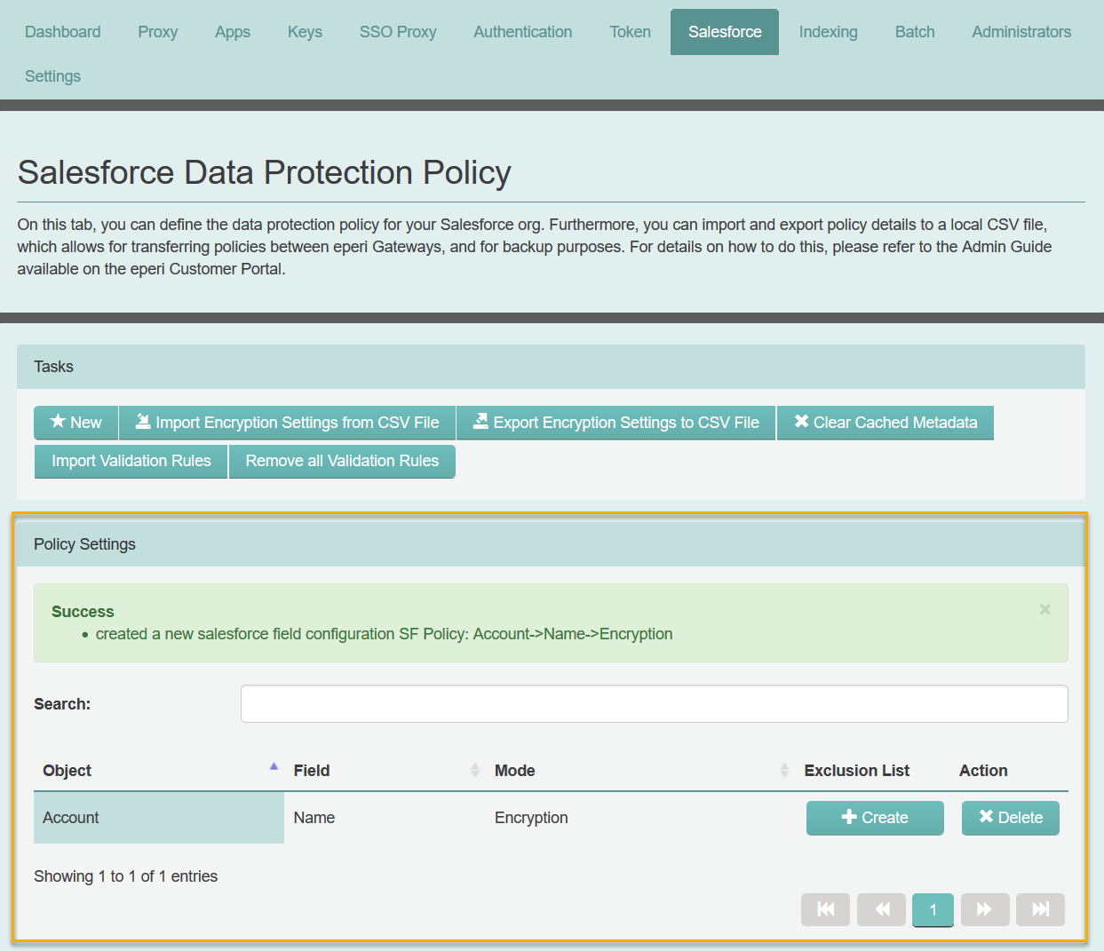Focus the policy Search field
The height and width of the screenshot is (951, 1104).
pos(654,704)
